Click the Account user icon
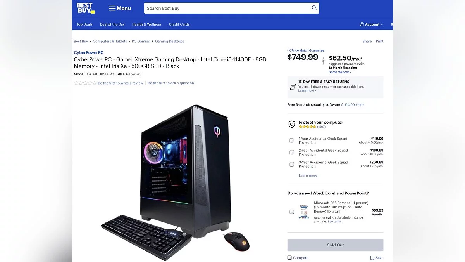Viewport: 465px width, 262px height. point(362,24)
